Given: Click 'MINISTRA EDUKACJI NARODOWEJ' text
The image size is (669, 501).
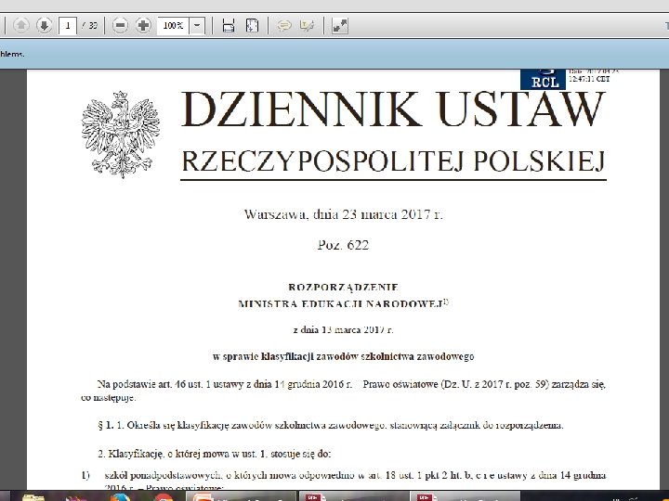Looking at the screenshot, I should click(340, 303).
